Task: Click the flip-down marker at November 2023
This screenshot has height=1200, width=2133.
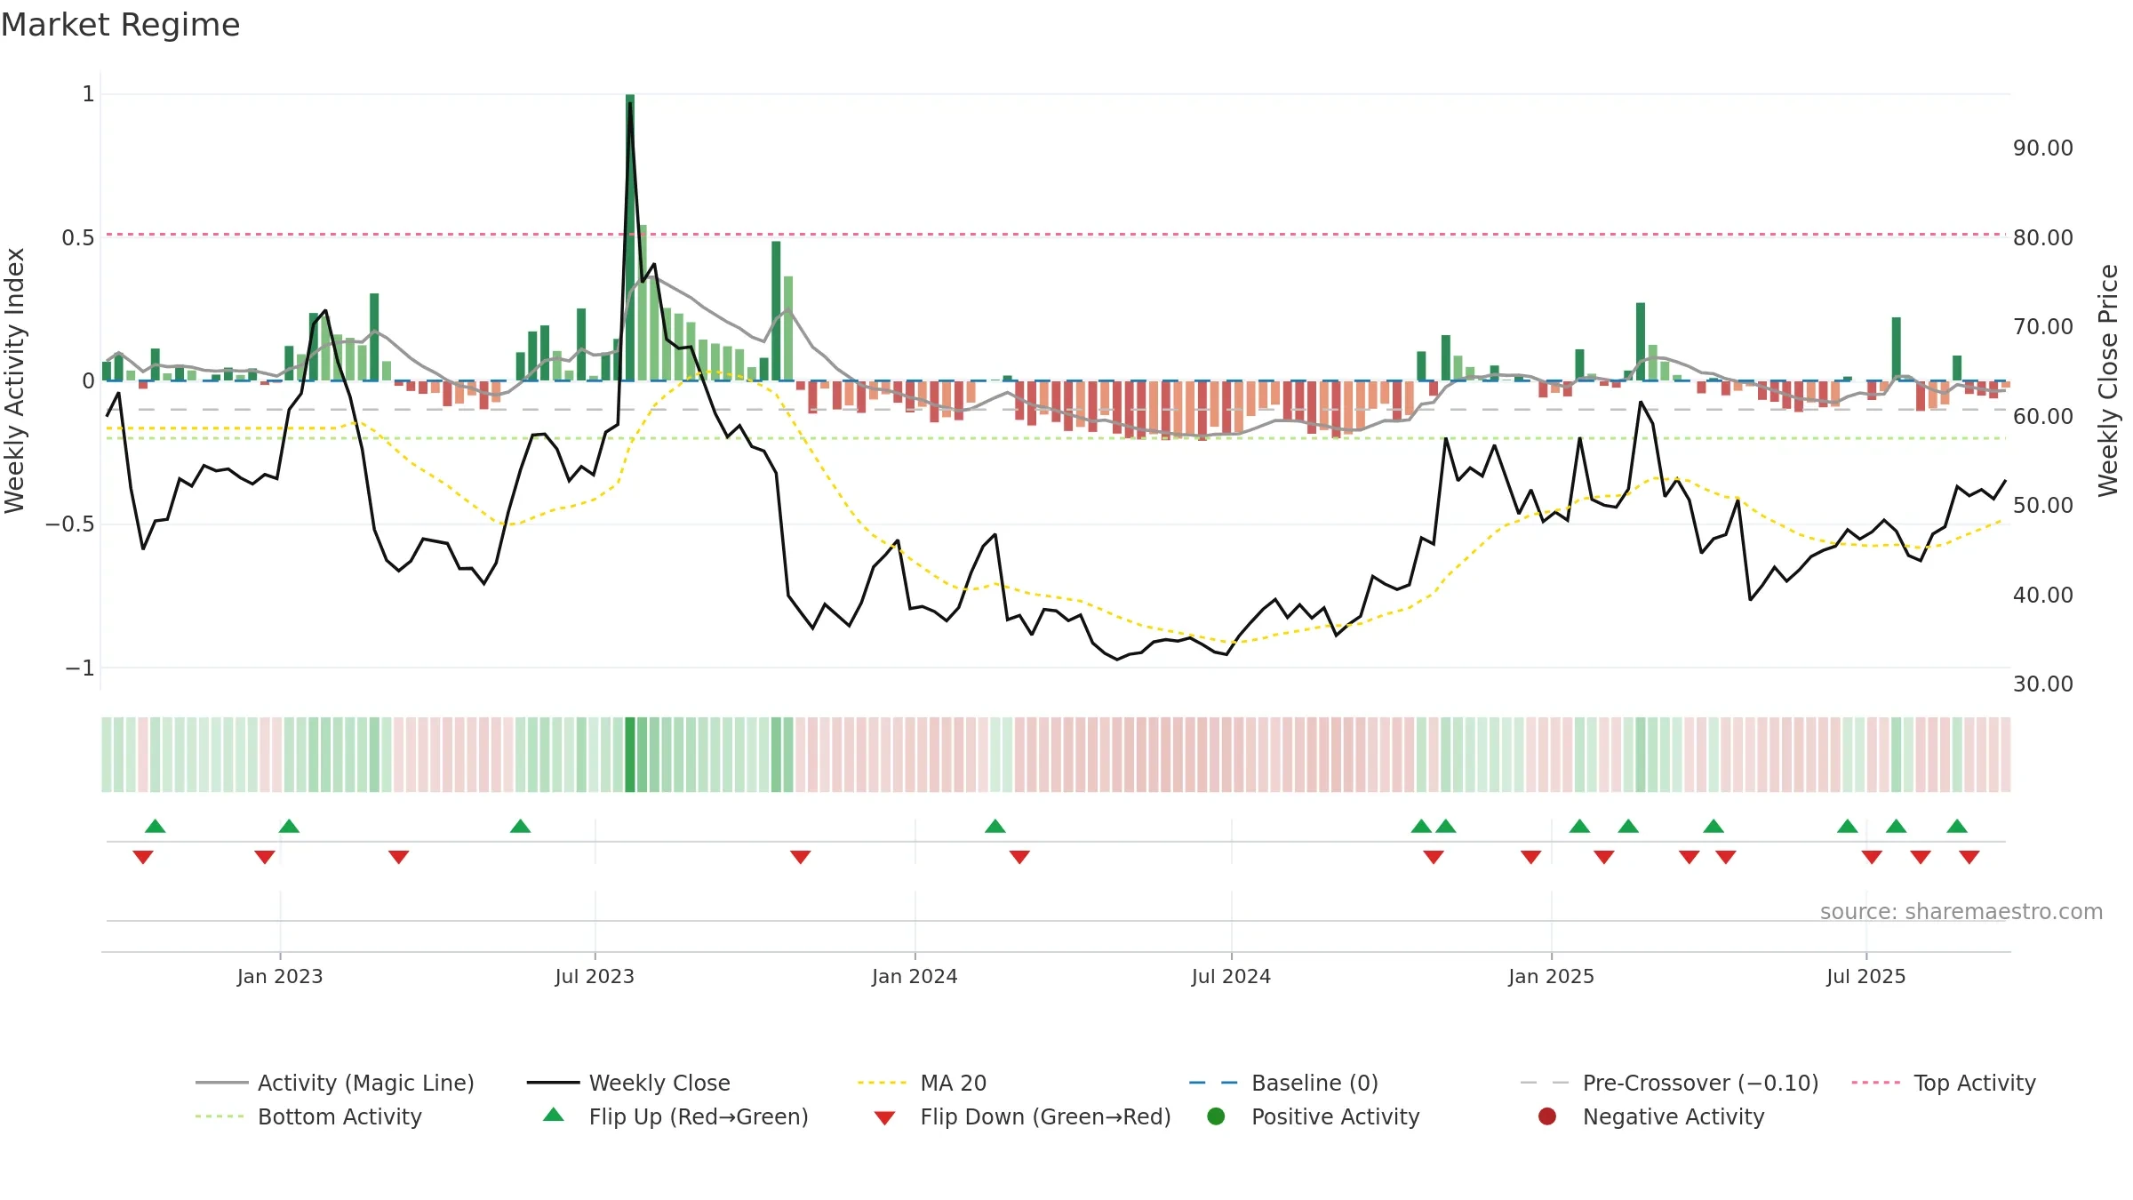Action: pos(801,857)
